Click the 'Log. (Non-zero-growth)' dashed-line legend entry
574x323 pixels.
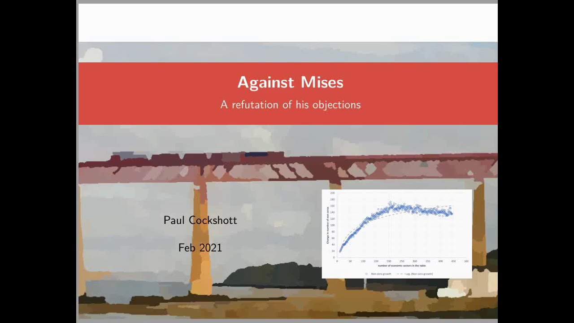[415, 274]
